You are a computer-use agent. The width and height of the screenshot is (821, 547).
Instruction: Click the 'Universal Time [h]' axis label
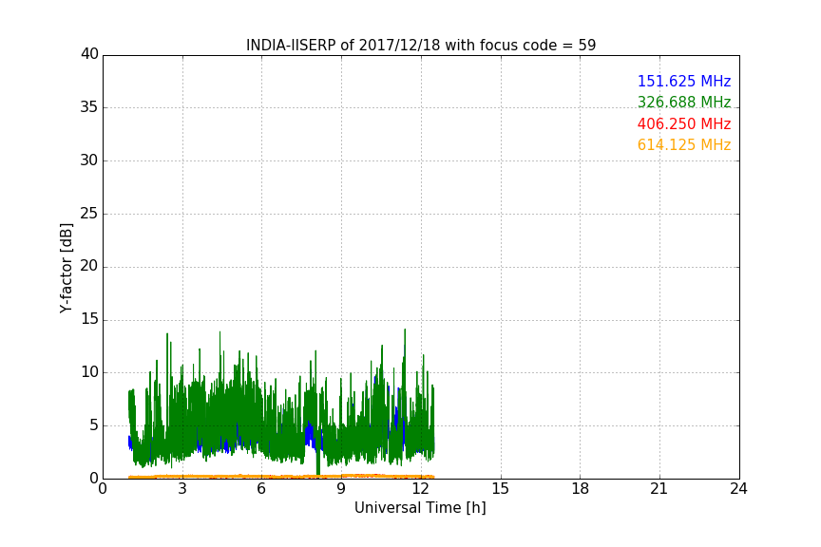(420, 508)
